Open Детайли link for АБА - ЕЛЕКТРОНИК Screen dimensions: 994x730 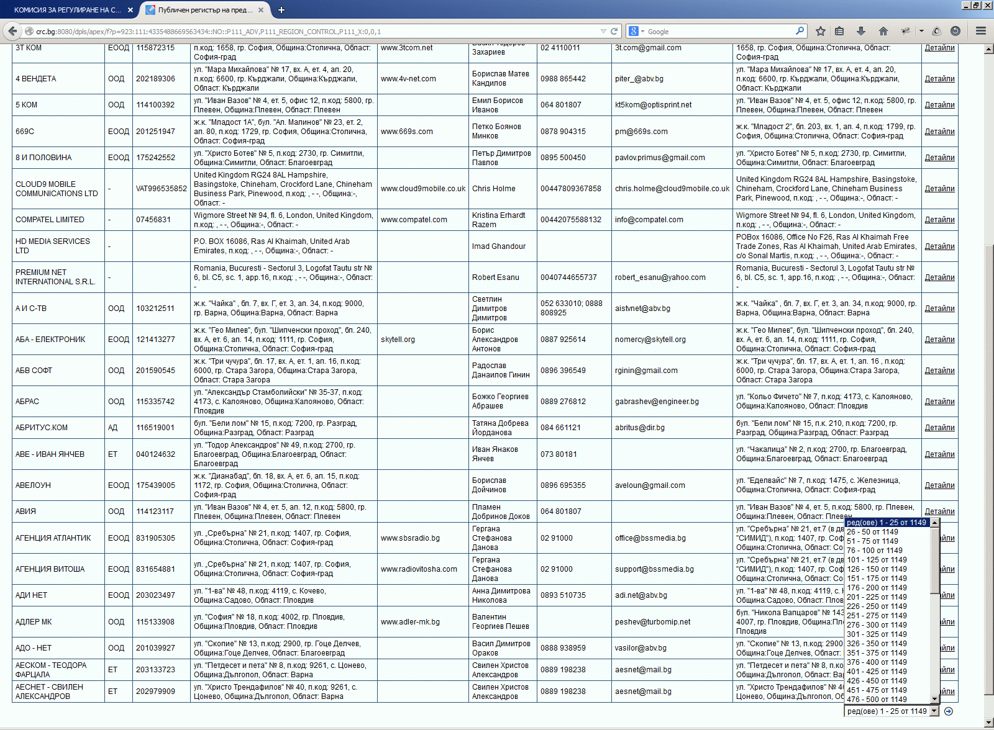tap(939, 340)
